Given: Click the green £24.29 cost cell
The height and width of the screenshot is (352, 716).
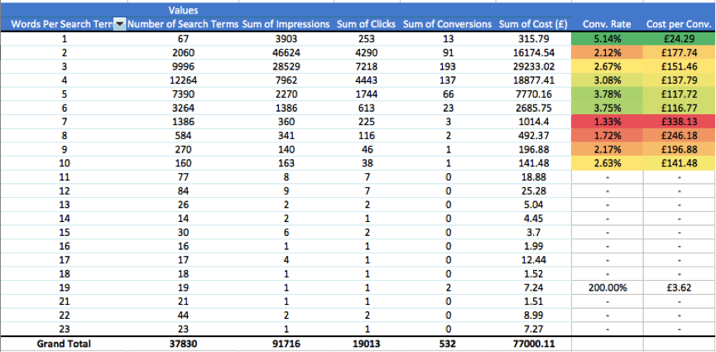Looking at the screenshot, I should [679, 38].
